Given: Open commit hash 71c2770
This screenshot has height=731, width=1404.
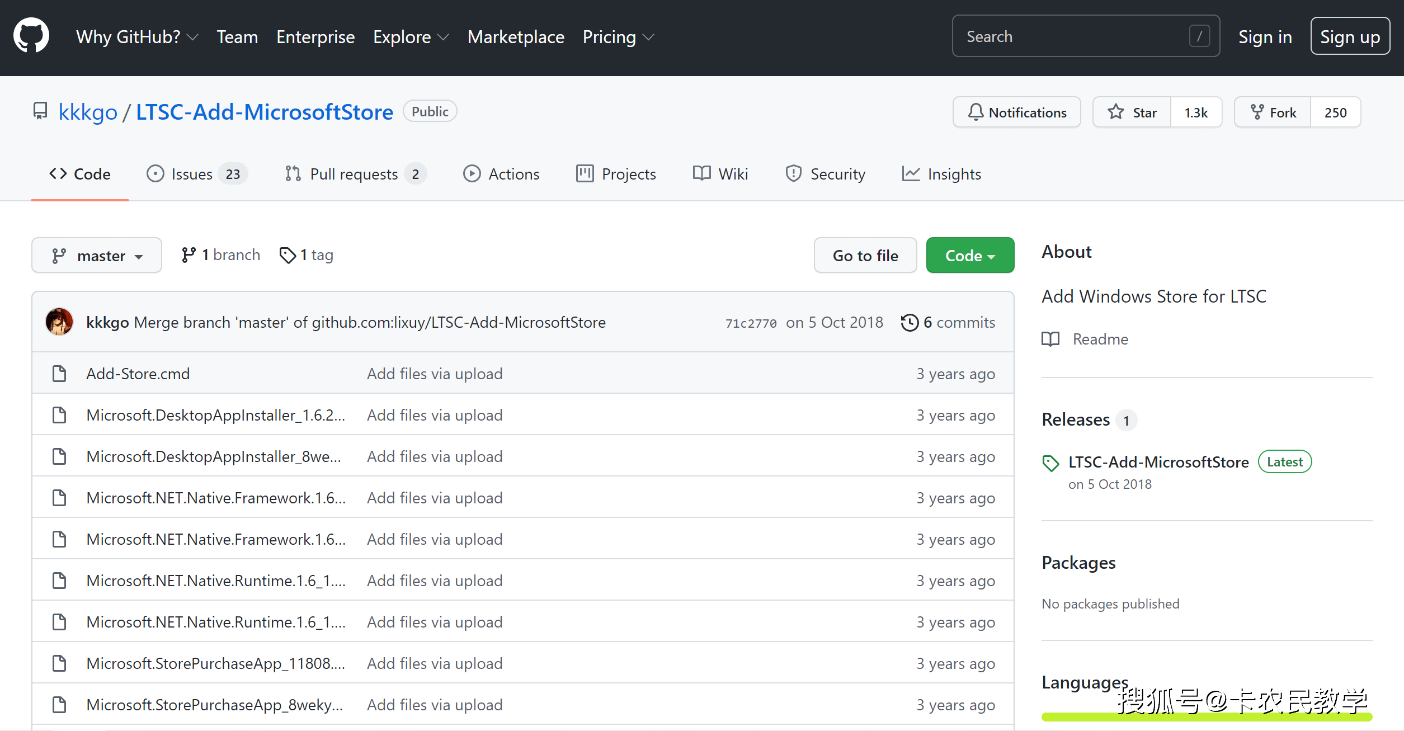Looking at the screenshot, I should [x=751, y=323].
